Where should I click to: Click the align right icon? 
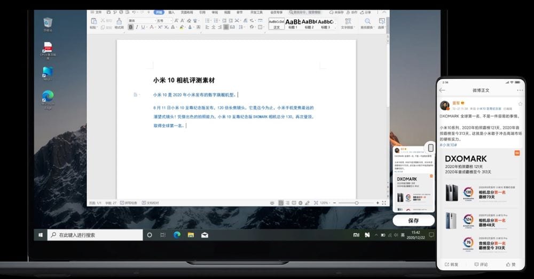219,27
